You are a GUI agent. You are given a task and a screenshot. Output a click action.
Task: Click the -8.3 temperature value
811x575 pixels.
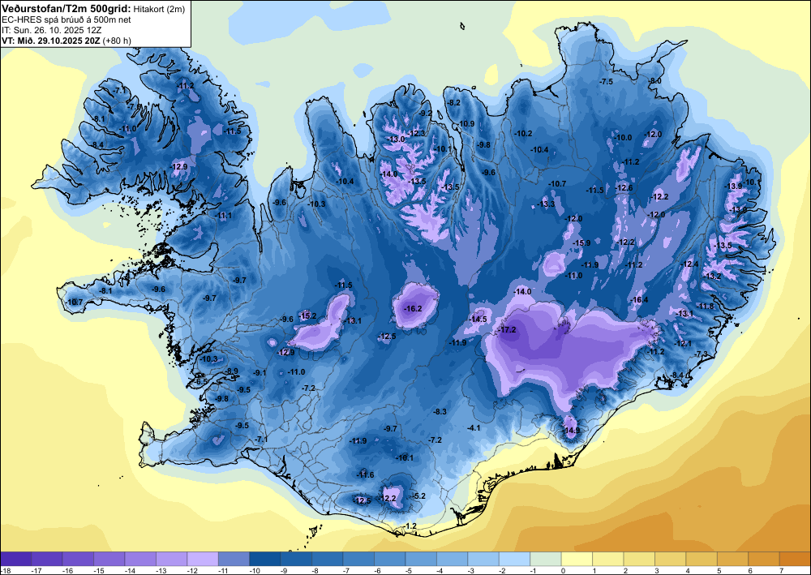point(439,412)
